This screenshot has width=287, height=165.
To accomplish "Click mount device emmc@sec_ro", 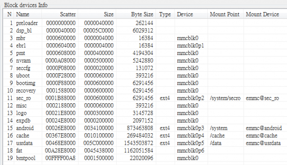I will tap(262, 98).
